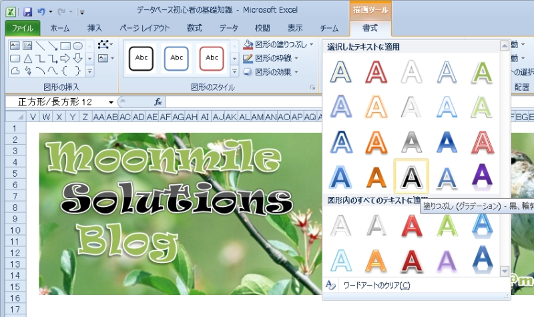Click the edit shape points icon
Image resolution: width=534 pixels, height=317 pixels.
103,45
